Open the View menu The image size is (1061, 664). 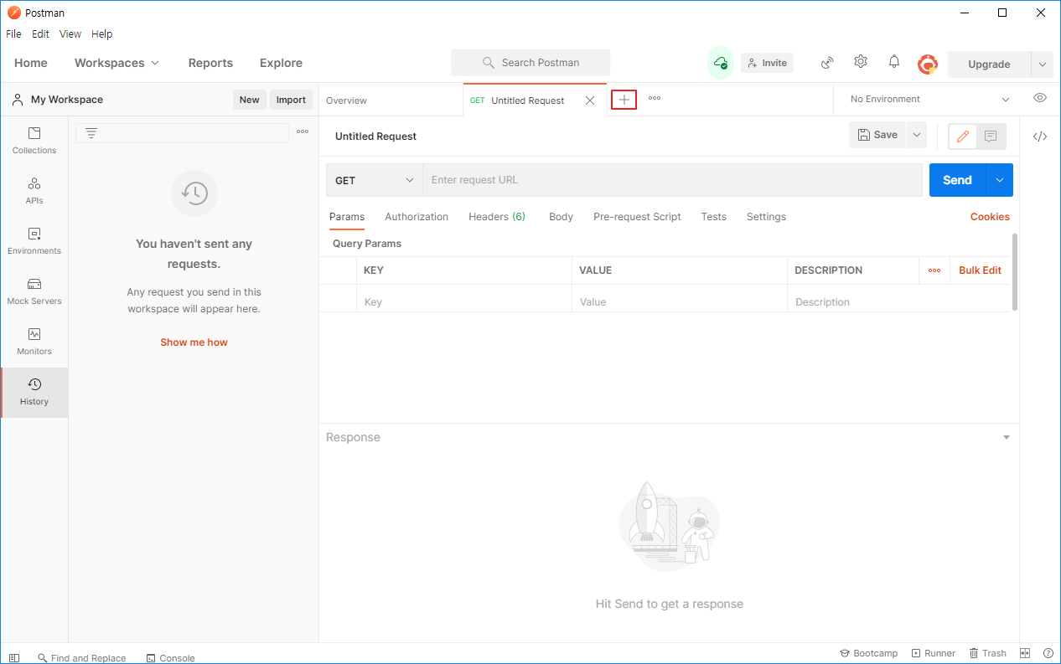tap(70, 34)
